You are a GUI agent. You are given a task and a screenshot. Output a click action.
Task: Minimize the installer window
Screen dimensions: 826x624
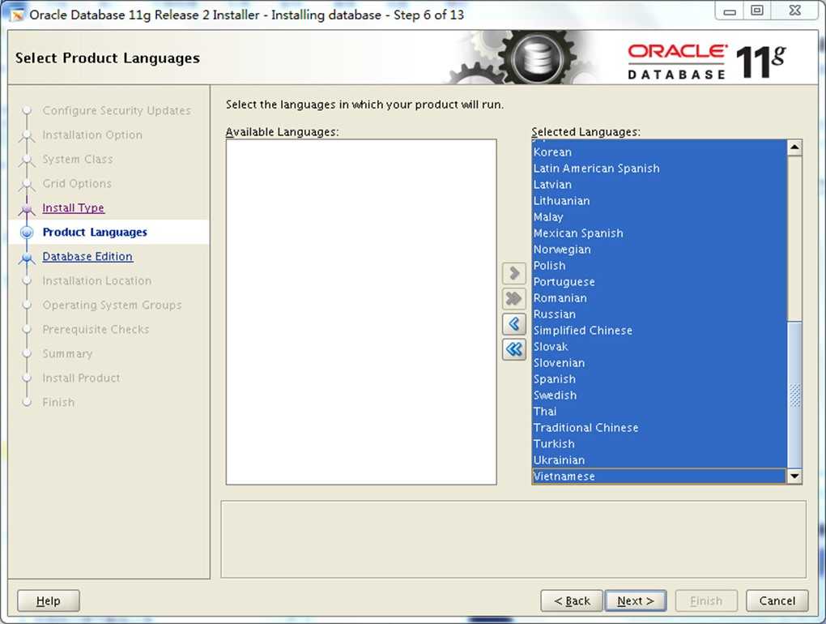(730, 11)
